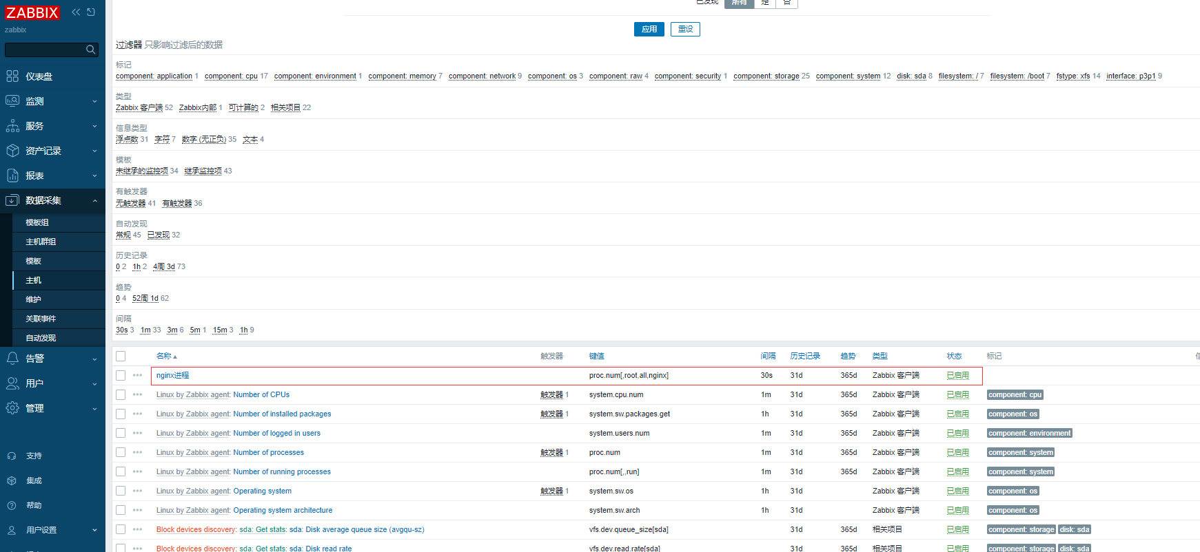
Task: Click 已启用 status for nginx进程
Action: click(957, 375)
